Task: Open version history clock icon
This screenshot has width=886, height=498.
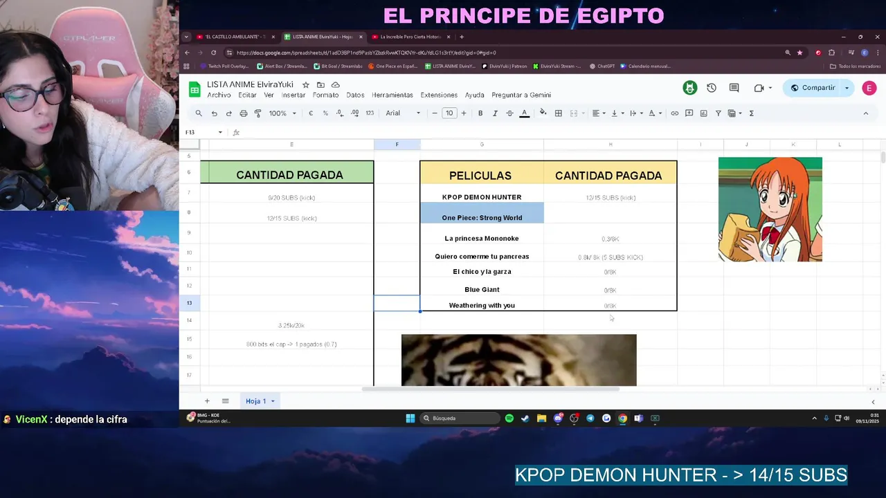Action: pyautogui.click(x=711, y=88)
